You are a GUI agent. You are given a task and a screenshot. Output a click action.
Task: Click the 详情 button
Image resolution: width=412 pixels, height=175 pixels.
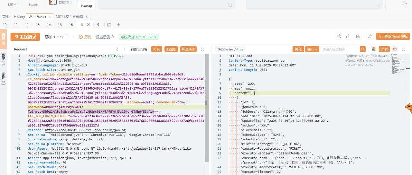pyautogui.click(x=384, y=49)
